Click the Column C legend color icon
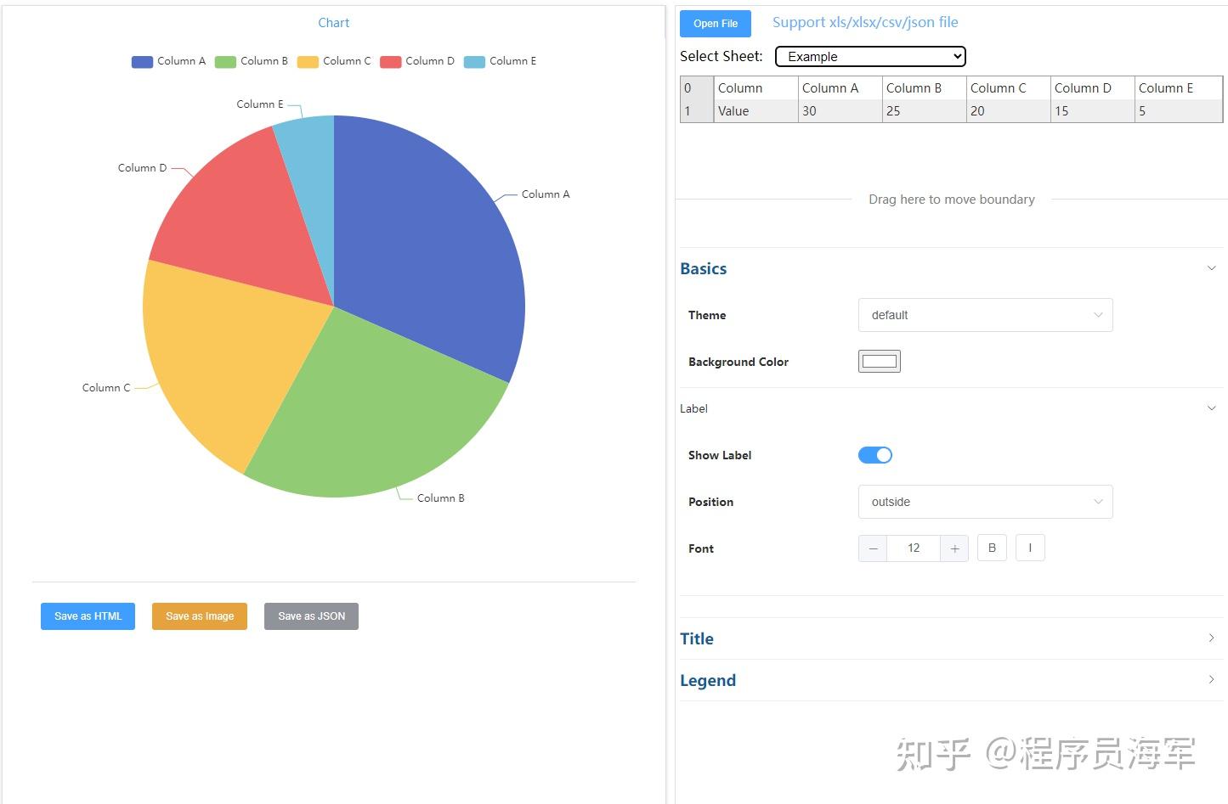This screenshot has height=804, width=1228. [308, 62]
